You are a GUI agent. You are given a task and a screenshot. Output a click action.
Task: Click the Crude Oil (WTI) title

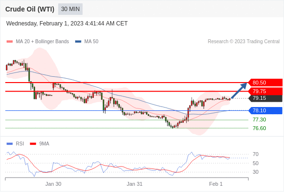(30, 9)
